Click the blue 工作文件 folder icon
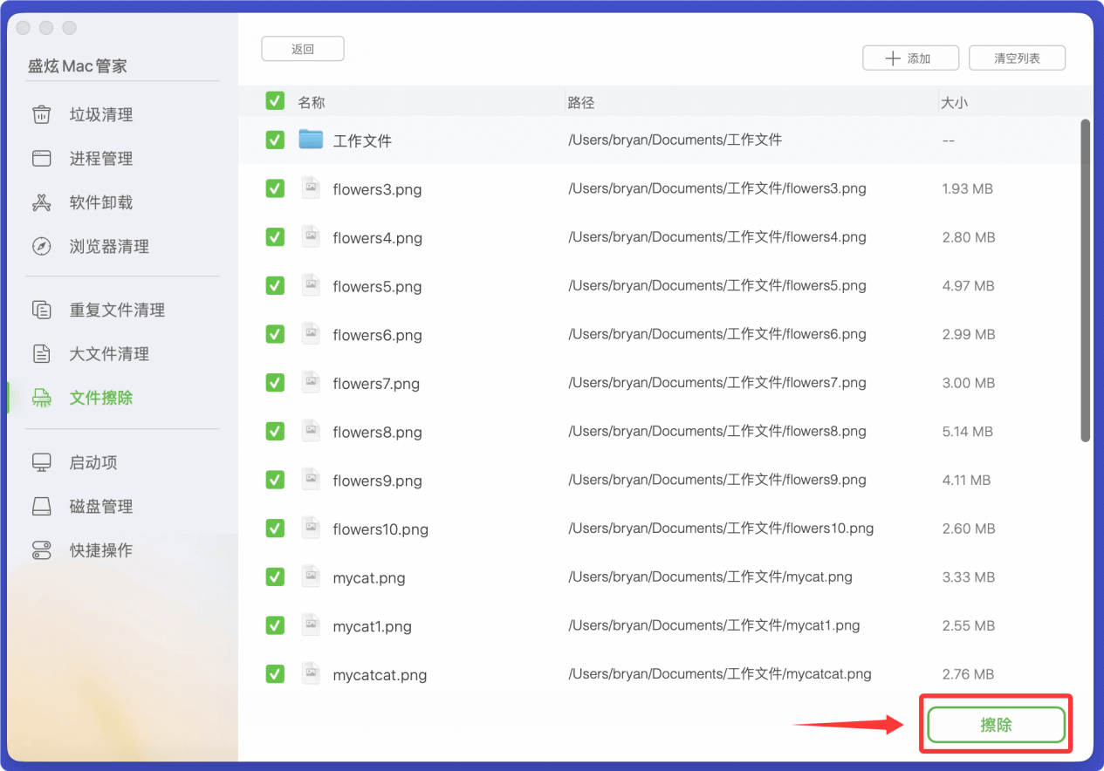 [x=311, y=140]
